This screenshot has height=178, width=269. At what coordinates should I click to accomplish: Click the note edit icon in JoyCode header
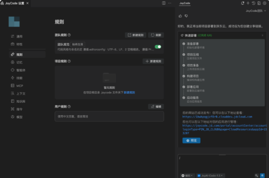tap(259, 3)
